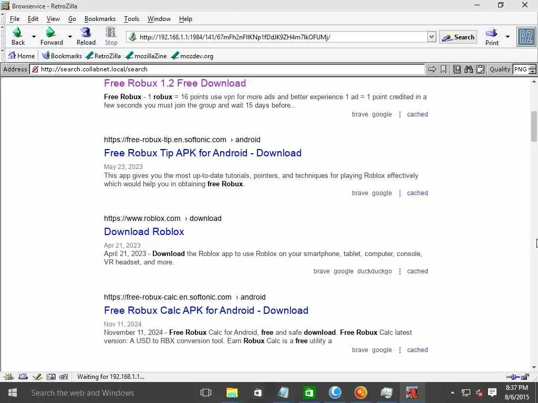Open the Back button history dropdown arrow
The width and height of the screenshot is (538, 403).
tap(34, 36)
